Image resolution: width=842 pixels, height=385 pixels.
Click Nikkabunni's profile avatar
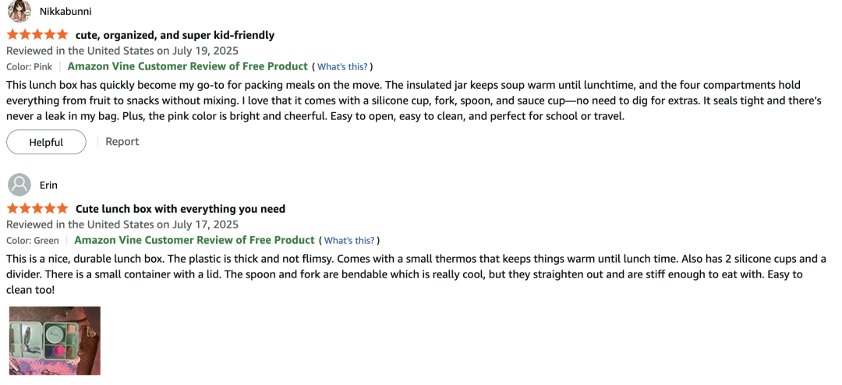(19, 11)
